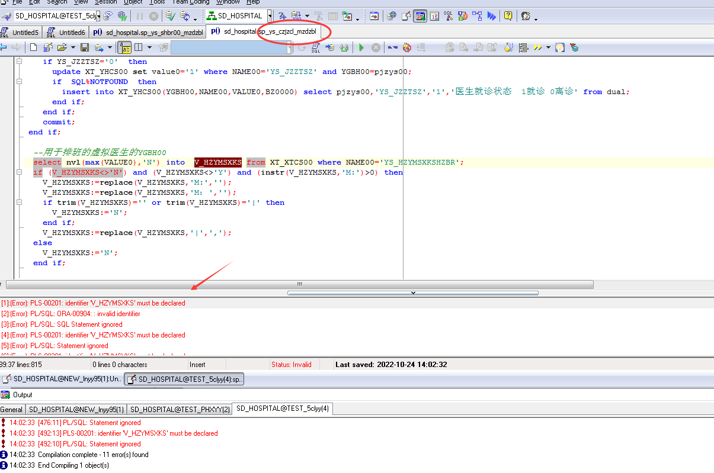Switch to the SD_HOSPITAL@TEST_5clyy(4):sp.. window button

tap(184, 379)
